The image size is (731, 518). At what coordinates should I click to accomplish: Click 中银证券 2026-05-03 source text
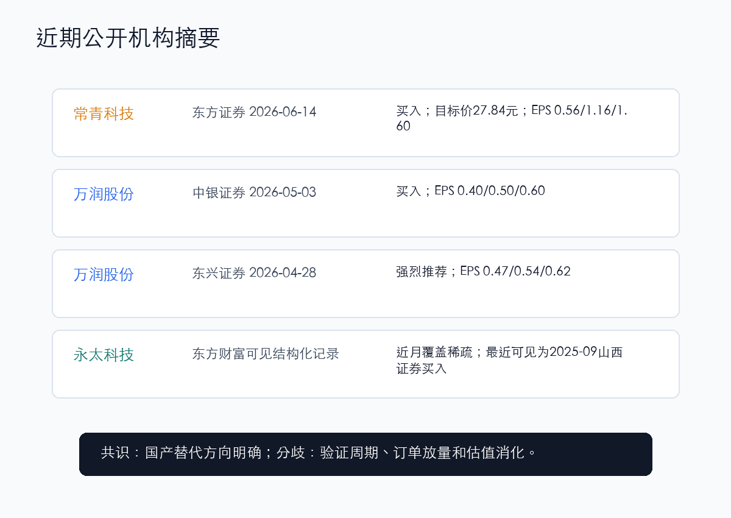tap(255, 193)
